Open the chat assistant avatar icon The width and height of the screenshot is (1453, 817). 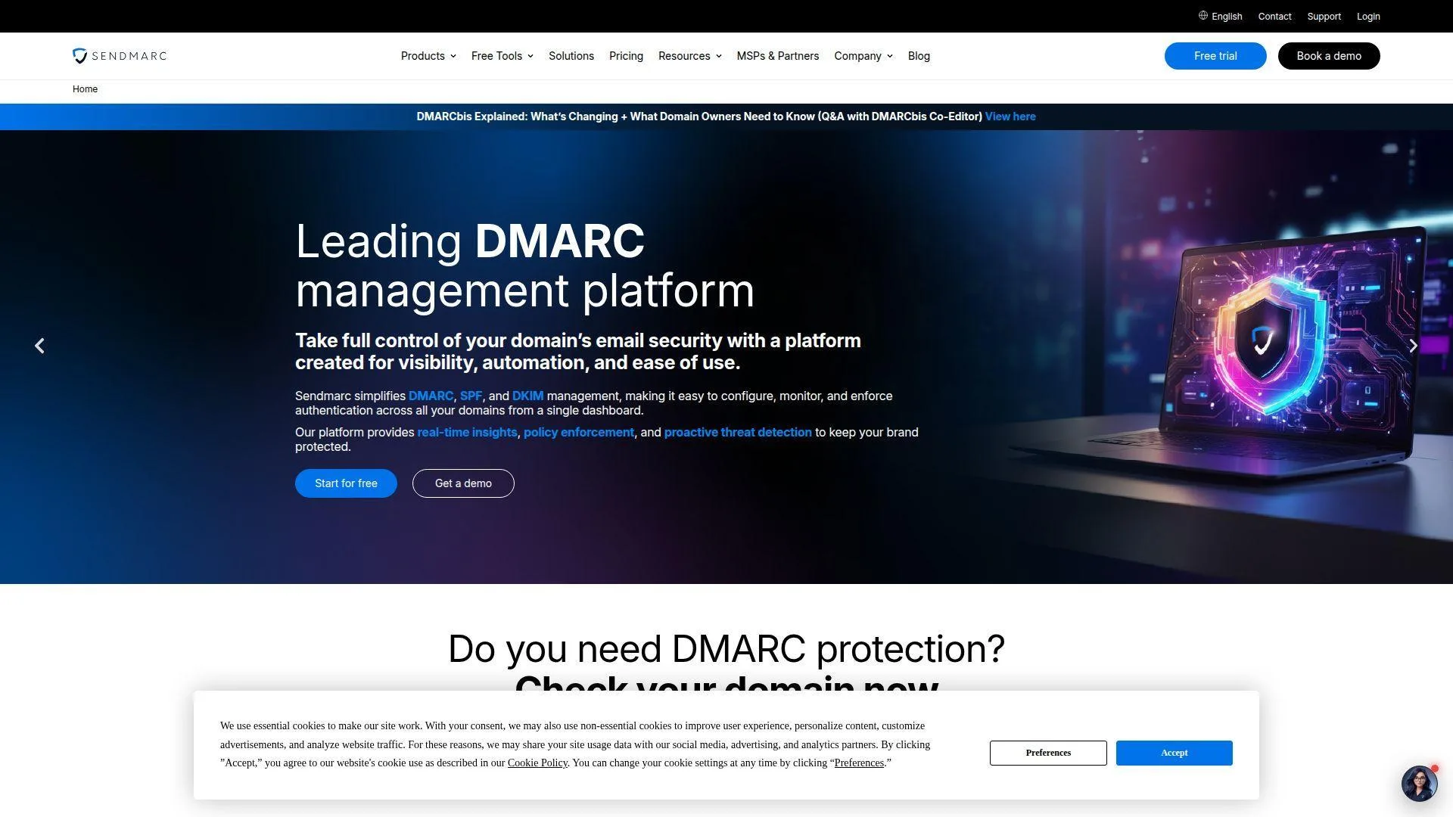coord(1419,783)
